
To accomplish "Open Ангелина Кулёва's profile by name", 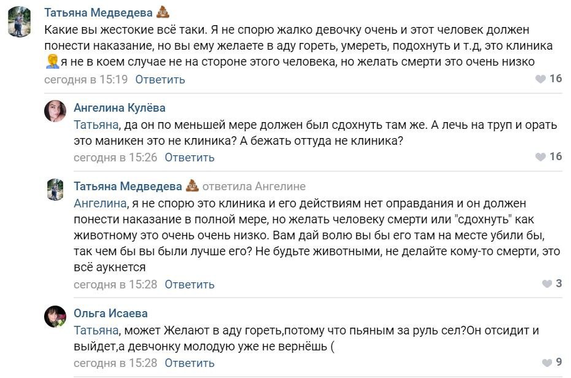I will [120, 107].
